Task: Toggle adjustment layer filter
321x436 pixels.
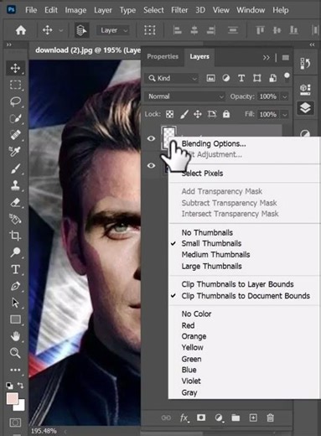Action: coord(226,78)
